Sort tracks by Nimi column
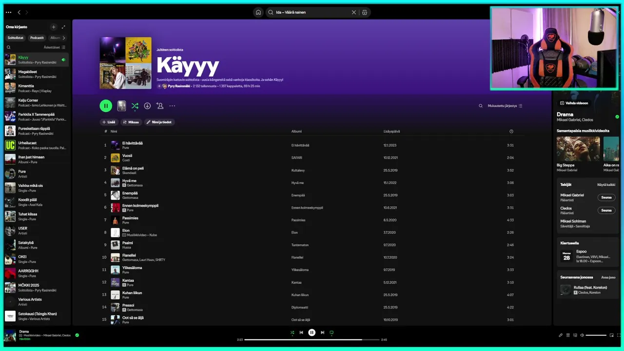 (114, 131)
